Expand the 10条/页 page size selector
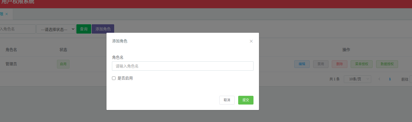This screenshot has width=412, height=122. [358, 79]
